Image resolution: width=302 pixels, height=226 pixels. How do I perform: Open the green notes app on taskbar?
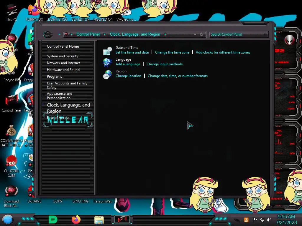[x=53, y=220]
